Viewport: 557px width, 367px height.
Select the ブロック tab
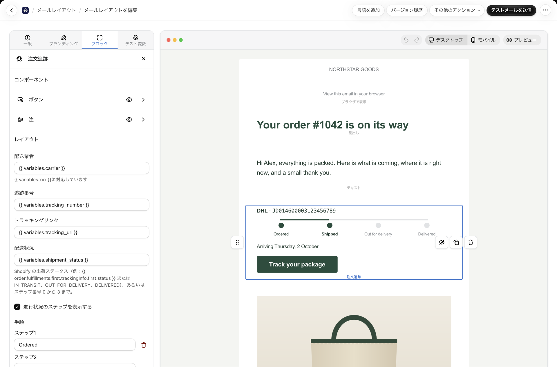pos(100,40)
